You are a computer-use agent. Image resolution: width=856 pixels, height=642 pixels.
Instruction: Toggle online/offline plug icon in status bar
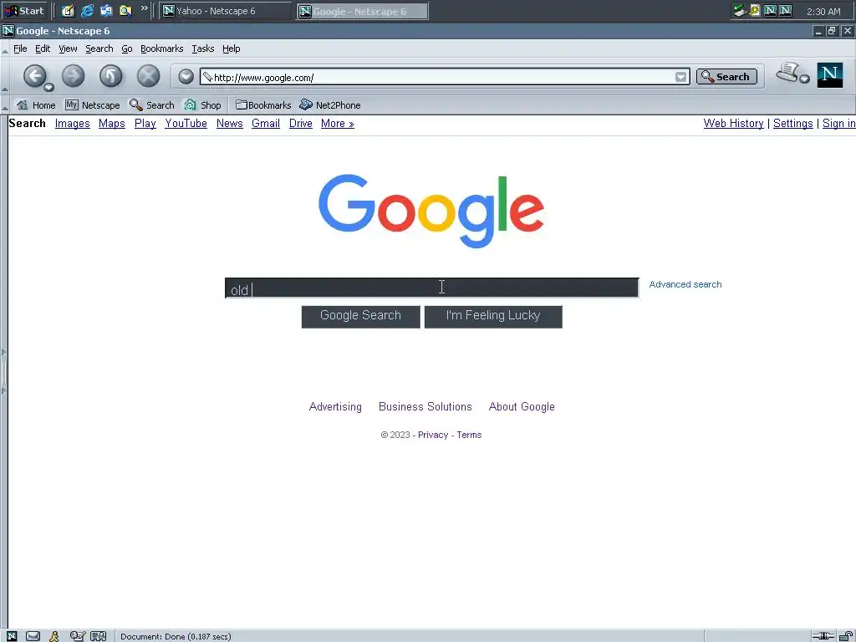823,636
